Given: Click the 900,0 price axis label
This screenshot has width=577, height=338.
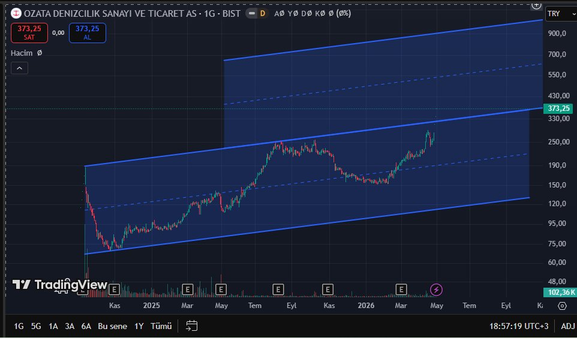Looking at the screenshot, I should (x=557, y=34).
